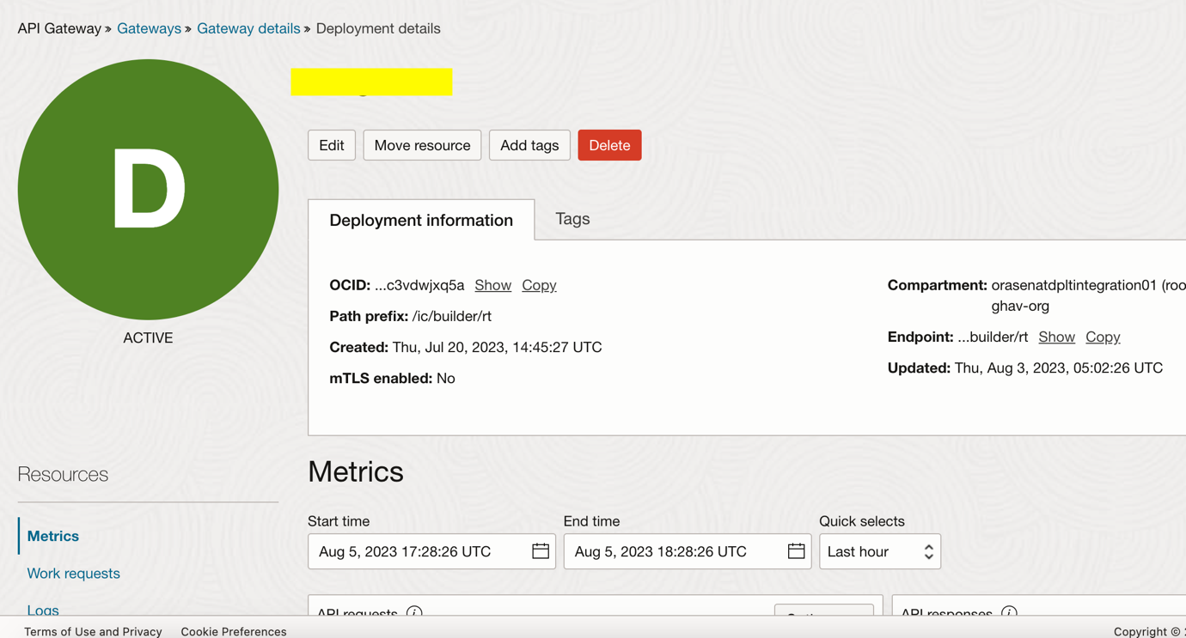Open the End time calendar picker icon
This screenshot has height=638, width=1186.
[x=796, y=551]
